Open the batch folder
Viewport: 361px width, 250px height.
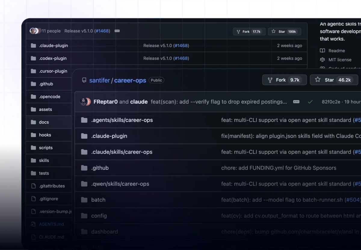(x=98, y=200)
